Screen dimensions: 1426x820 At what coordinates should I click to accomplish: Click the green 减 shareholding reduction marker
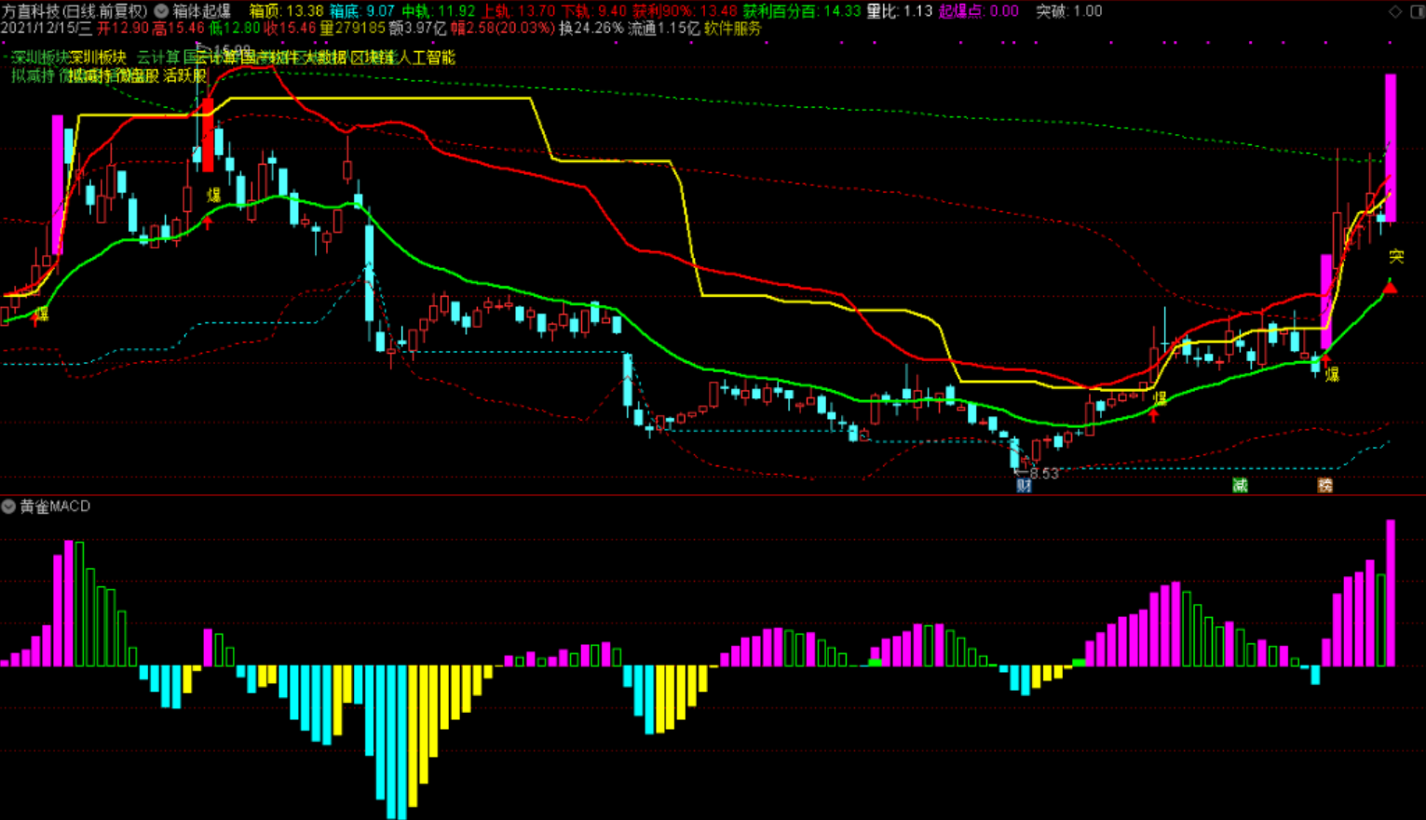pyautogui.click(x=1240, y=485)
